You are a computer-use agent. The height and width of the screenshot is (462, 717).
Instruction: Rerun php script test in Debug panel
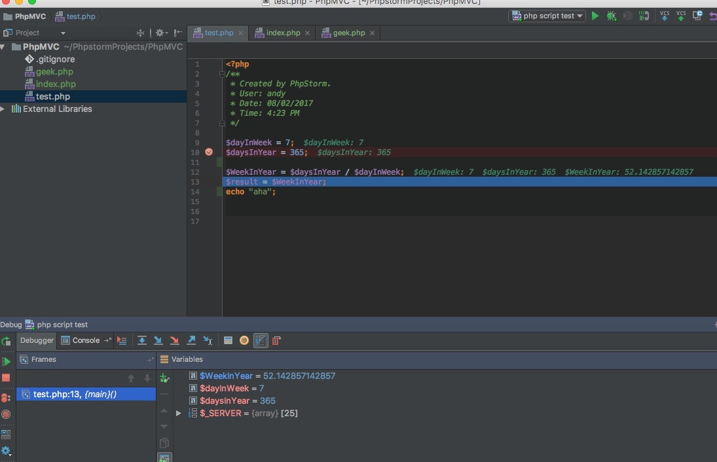click(x=6, y=342)
